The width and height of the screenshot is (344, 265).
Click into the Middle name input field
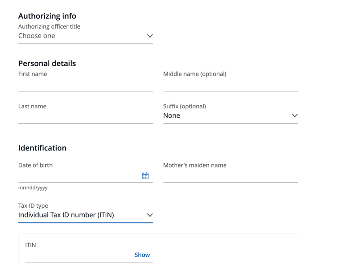[x=230, y=85]
